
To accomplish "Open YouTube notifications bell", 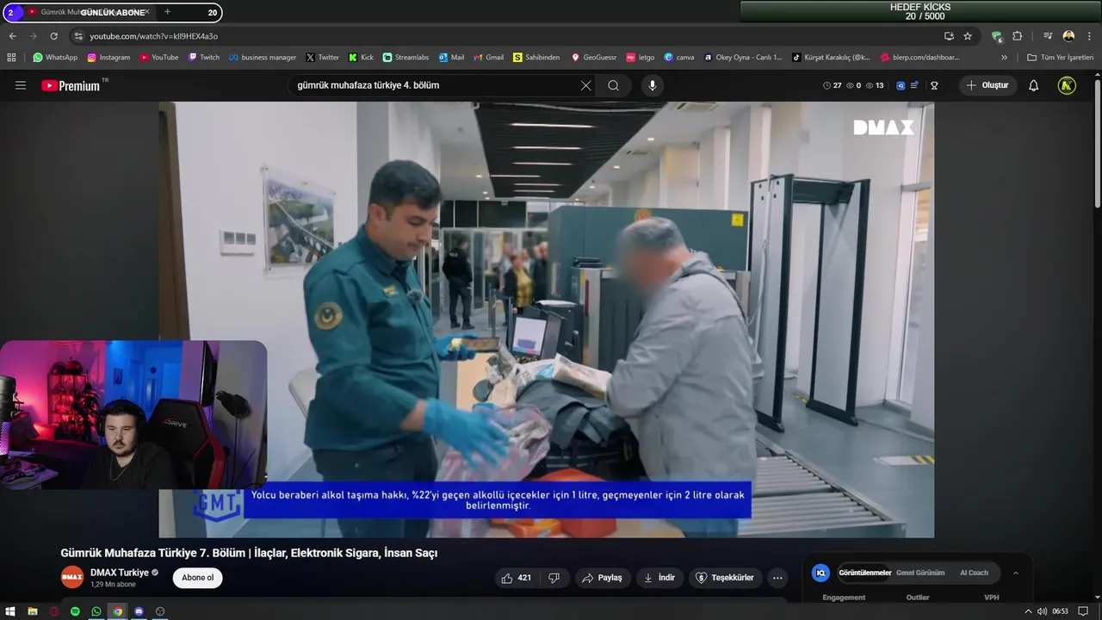I will [1033, 85].
